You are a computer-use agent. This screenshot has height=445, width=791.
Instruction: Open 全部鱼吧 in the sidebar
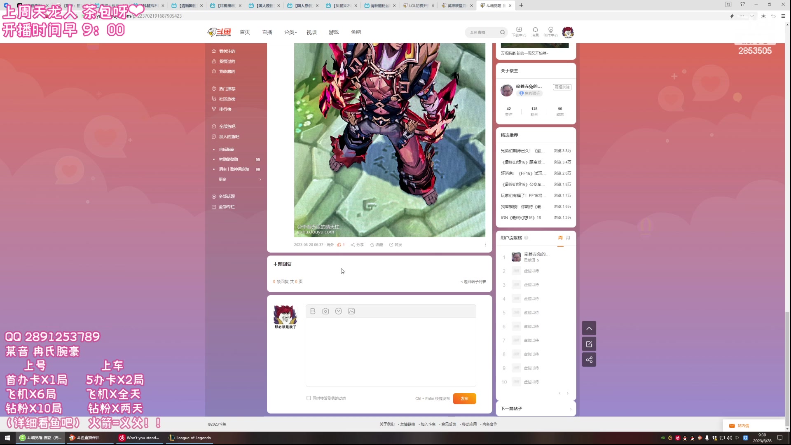[224, 126]
